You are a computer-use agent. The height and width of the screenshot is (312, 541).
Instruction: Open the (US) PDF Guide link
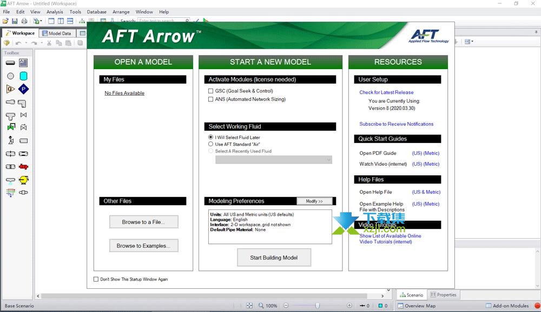point(417,153)
